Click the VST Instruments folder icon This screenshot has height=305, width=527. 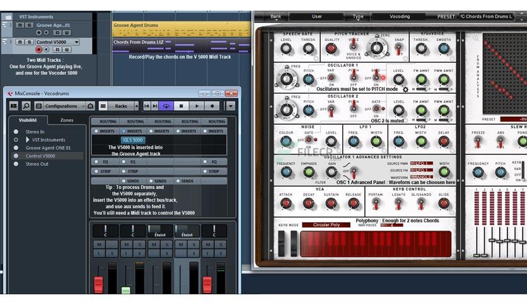pos(8,16)
